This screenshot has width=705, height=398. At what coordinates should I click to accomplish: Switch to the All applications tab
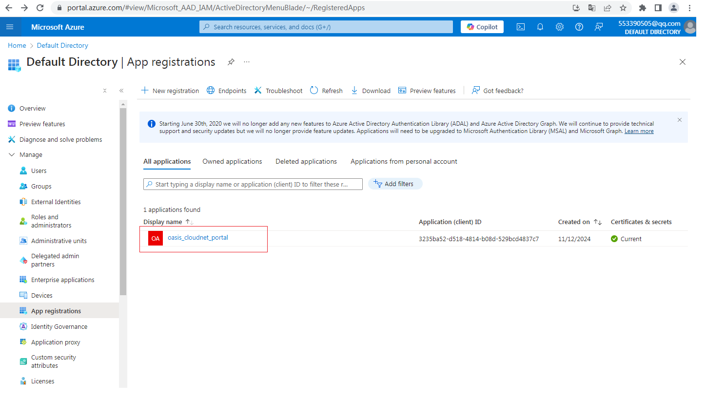[x=167, y=161]
